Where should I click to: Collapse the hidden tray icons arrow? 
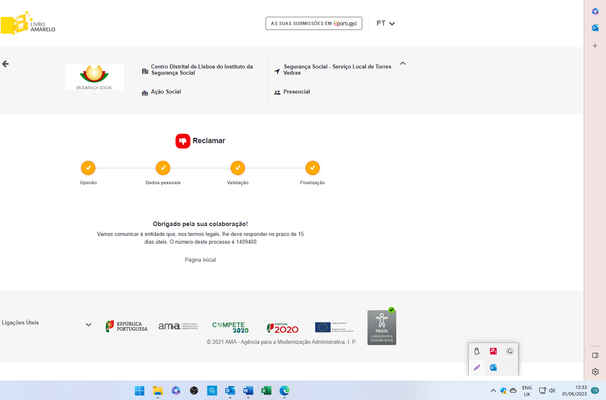(493, 391)
